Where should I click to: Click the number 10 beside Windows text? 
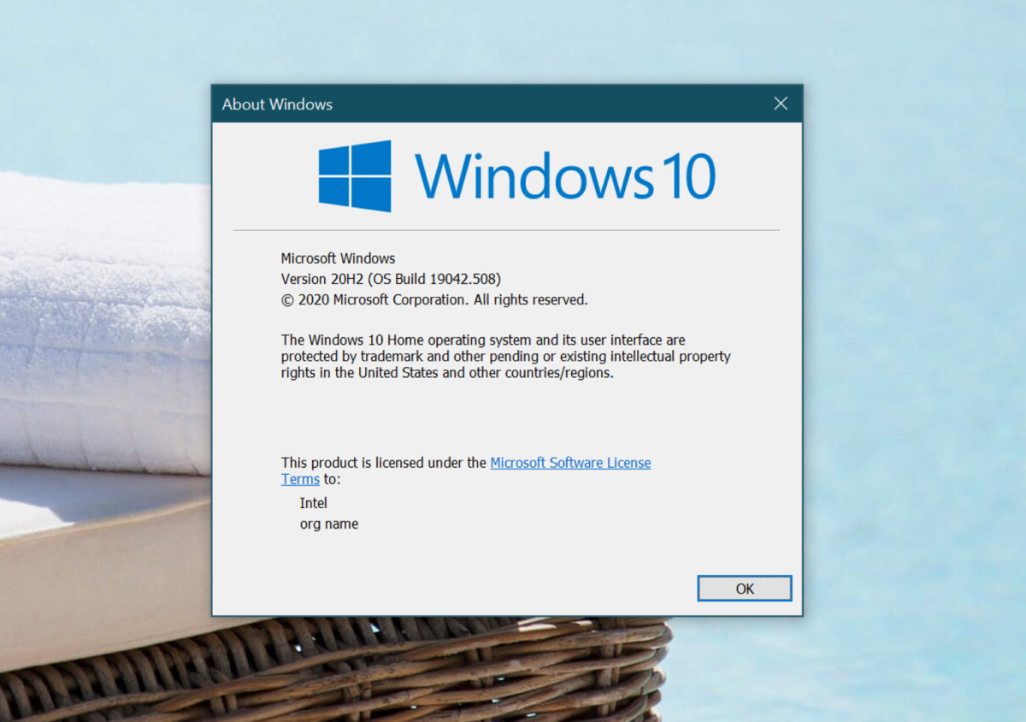click(x=691, y=174)
